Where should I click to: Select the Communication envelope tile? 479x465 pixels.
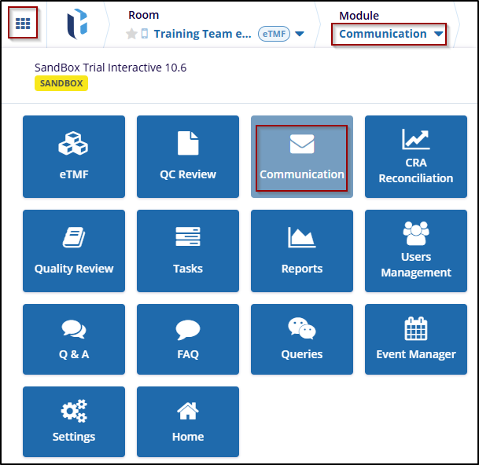pyautogui.click(x=302, y=156)
